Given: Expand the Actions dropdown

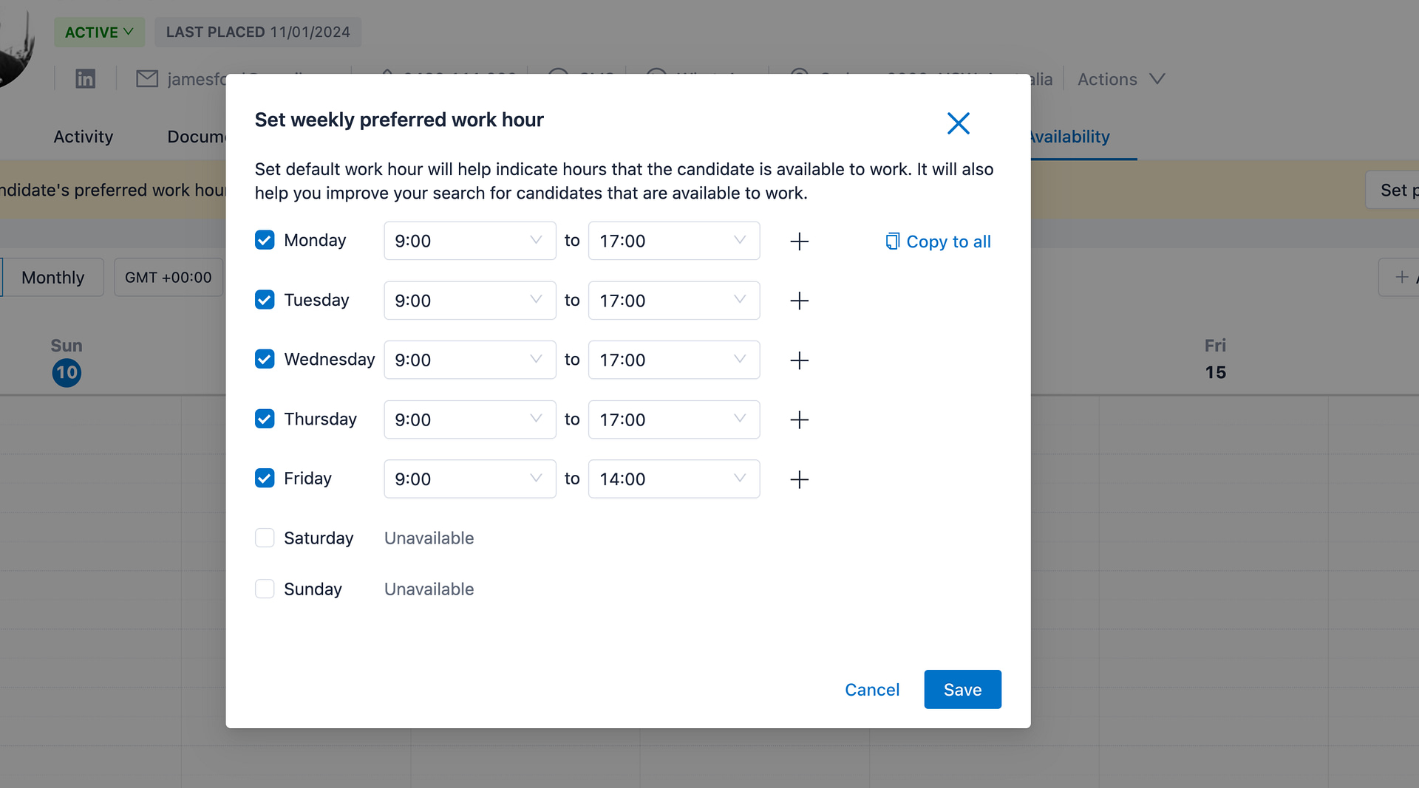Looking at the screenshot, I should point(1119,78).
